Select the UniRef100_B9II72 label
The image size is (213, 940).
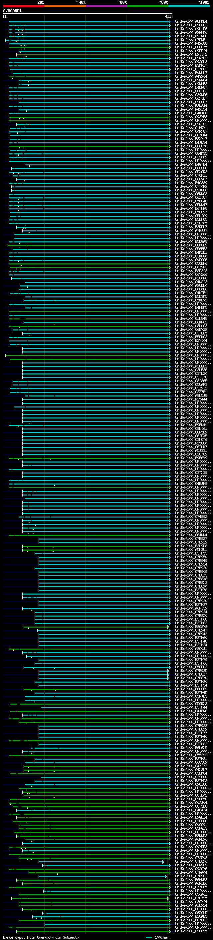191,54
